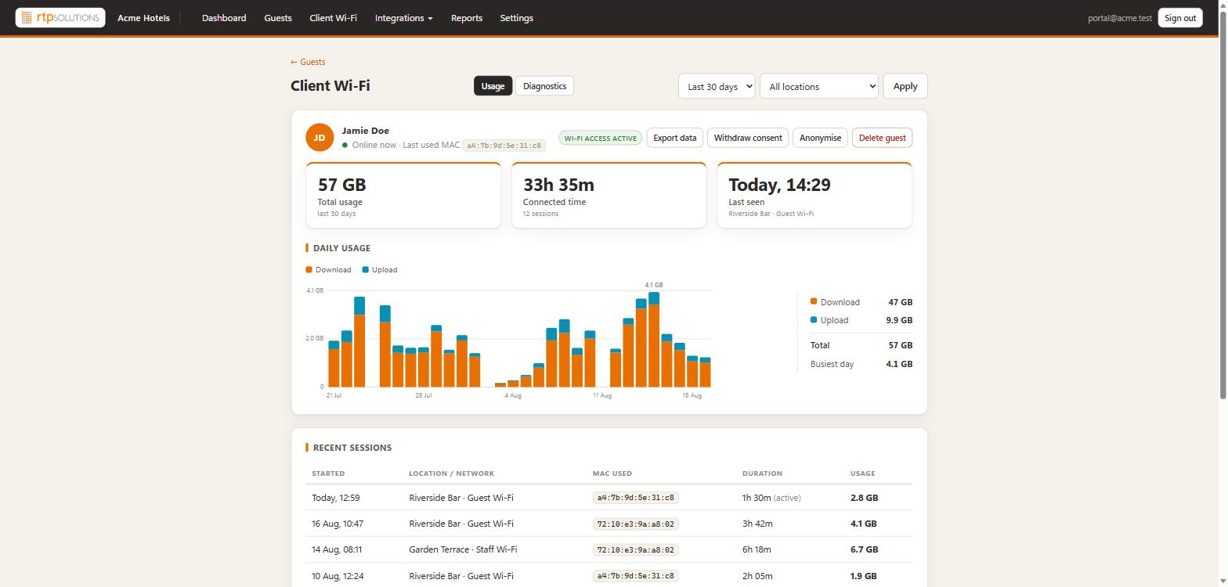
Task: Open the Reports page
Action: point(467,18)
